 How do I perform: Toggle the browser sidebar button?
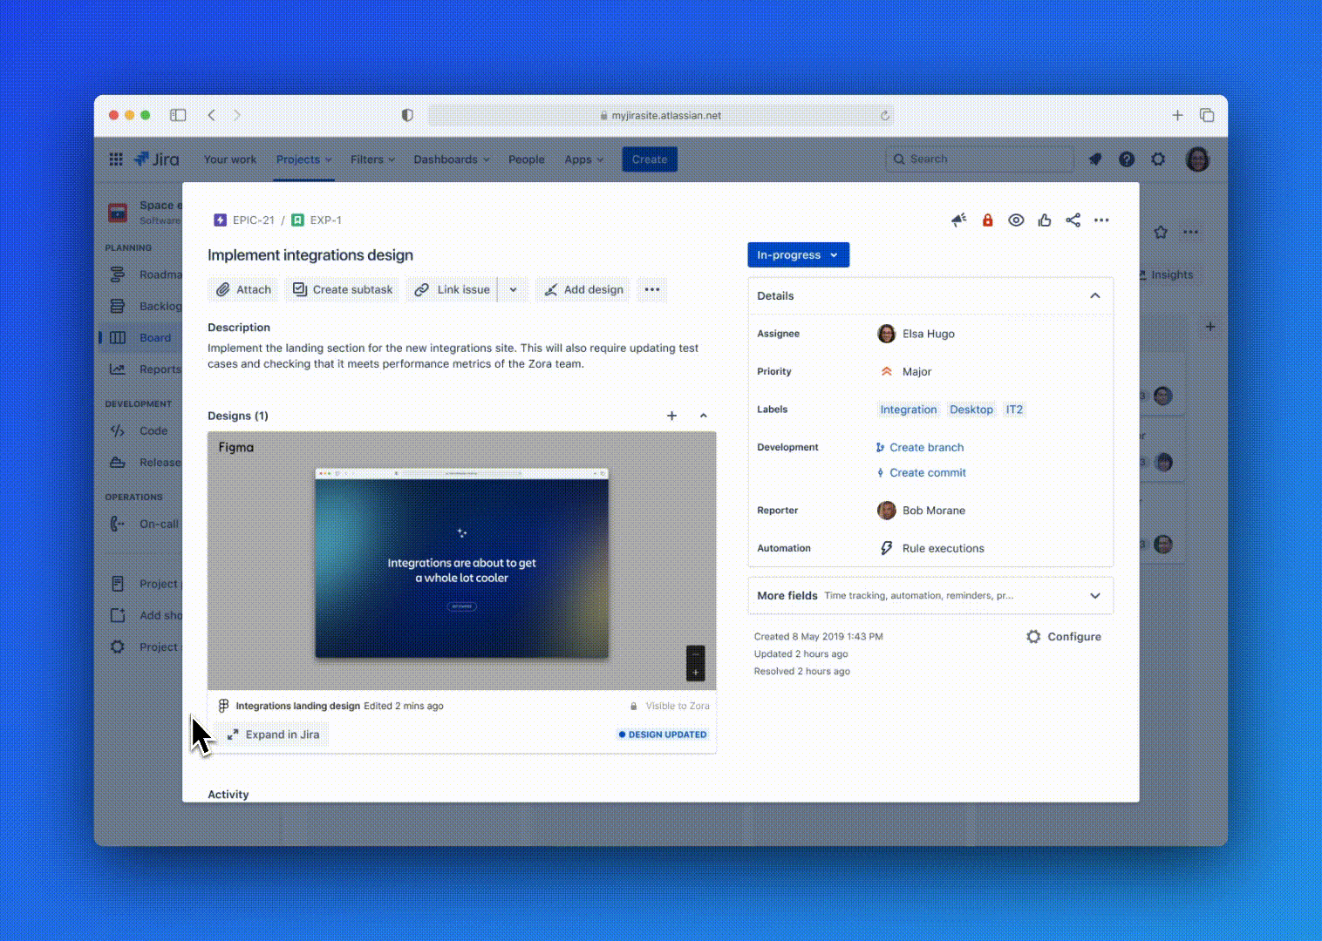tap(178, 115)
